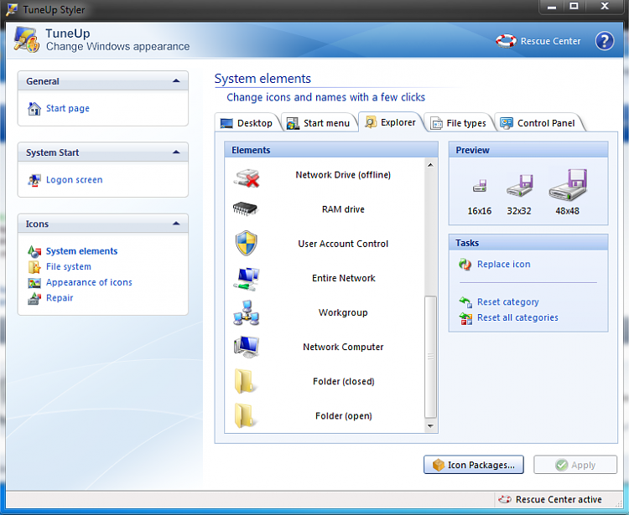
Task: Select the Folder (closed) icon
Action: point(245,381)
